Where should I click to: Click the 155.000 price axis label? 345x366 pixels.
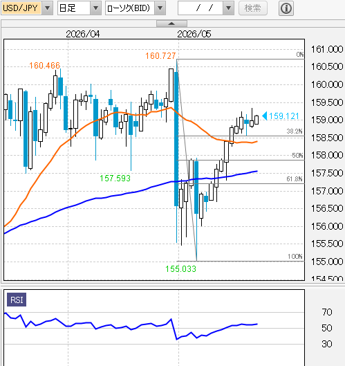click(327, 262)
